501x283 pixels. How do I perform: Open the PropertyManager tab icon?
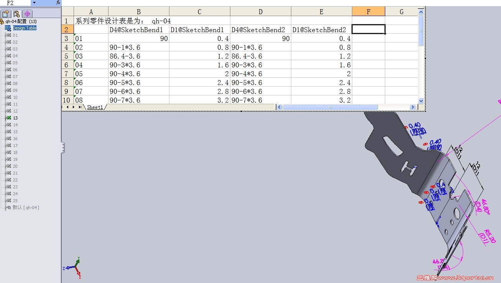point(5,14)
